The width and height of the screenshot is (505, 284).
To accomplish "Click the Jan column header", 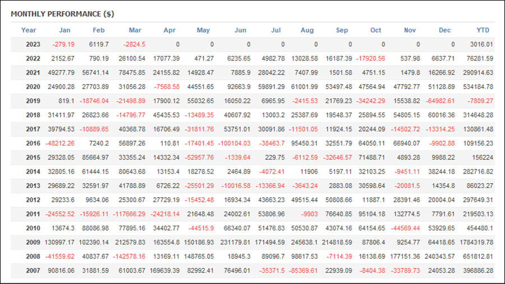I will 65,30.
